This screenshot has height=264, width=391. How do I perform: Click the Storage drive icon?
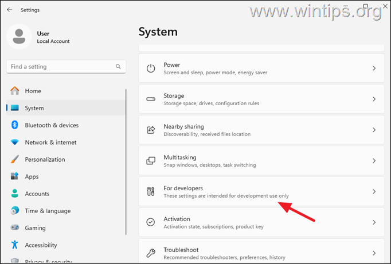[x=151, y=99]
